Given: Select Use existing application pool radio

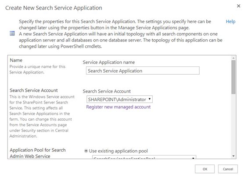Looking at the screenshot, I should (86, 151).
